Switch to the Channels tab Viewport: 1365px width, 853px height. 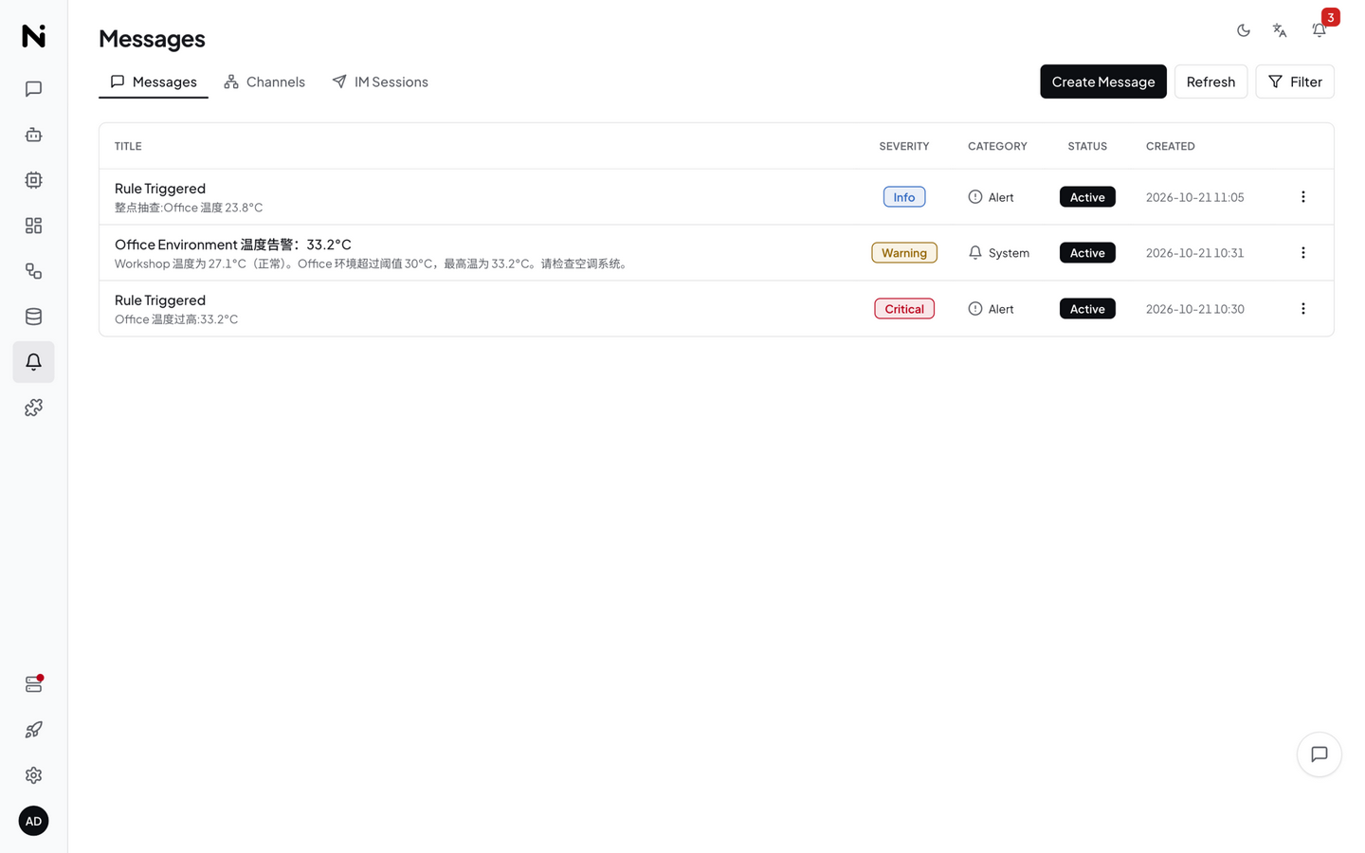[264, 82]
